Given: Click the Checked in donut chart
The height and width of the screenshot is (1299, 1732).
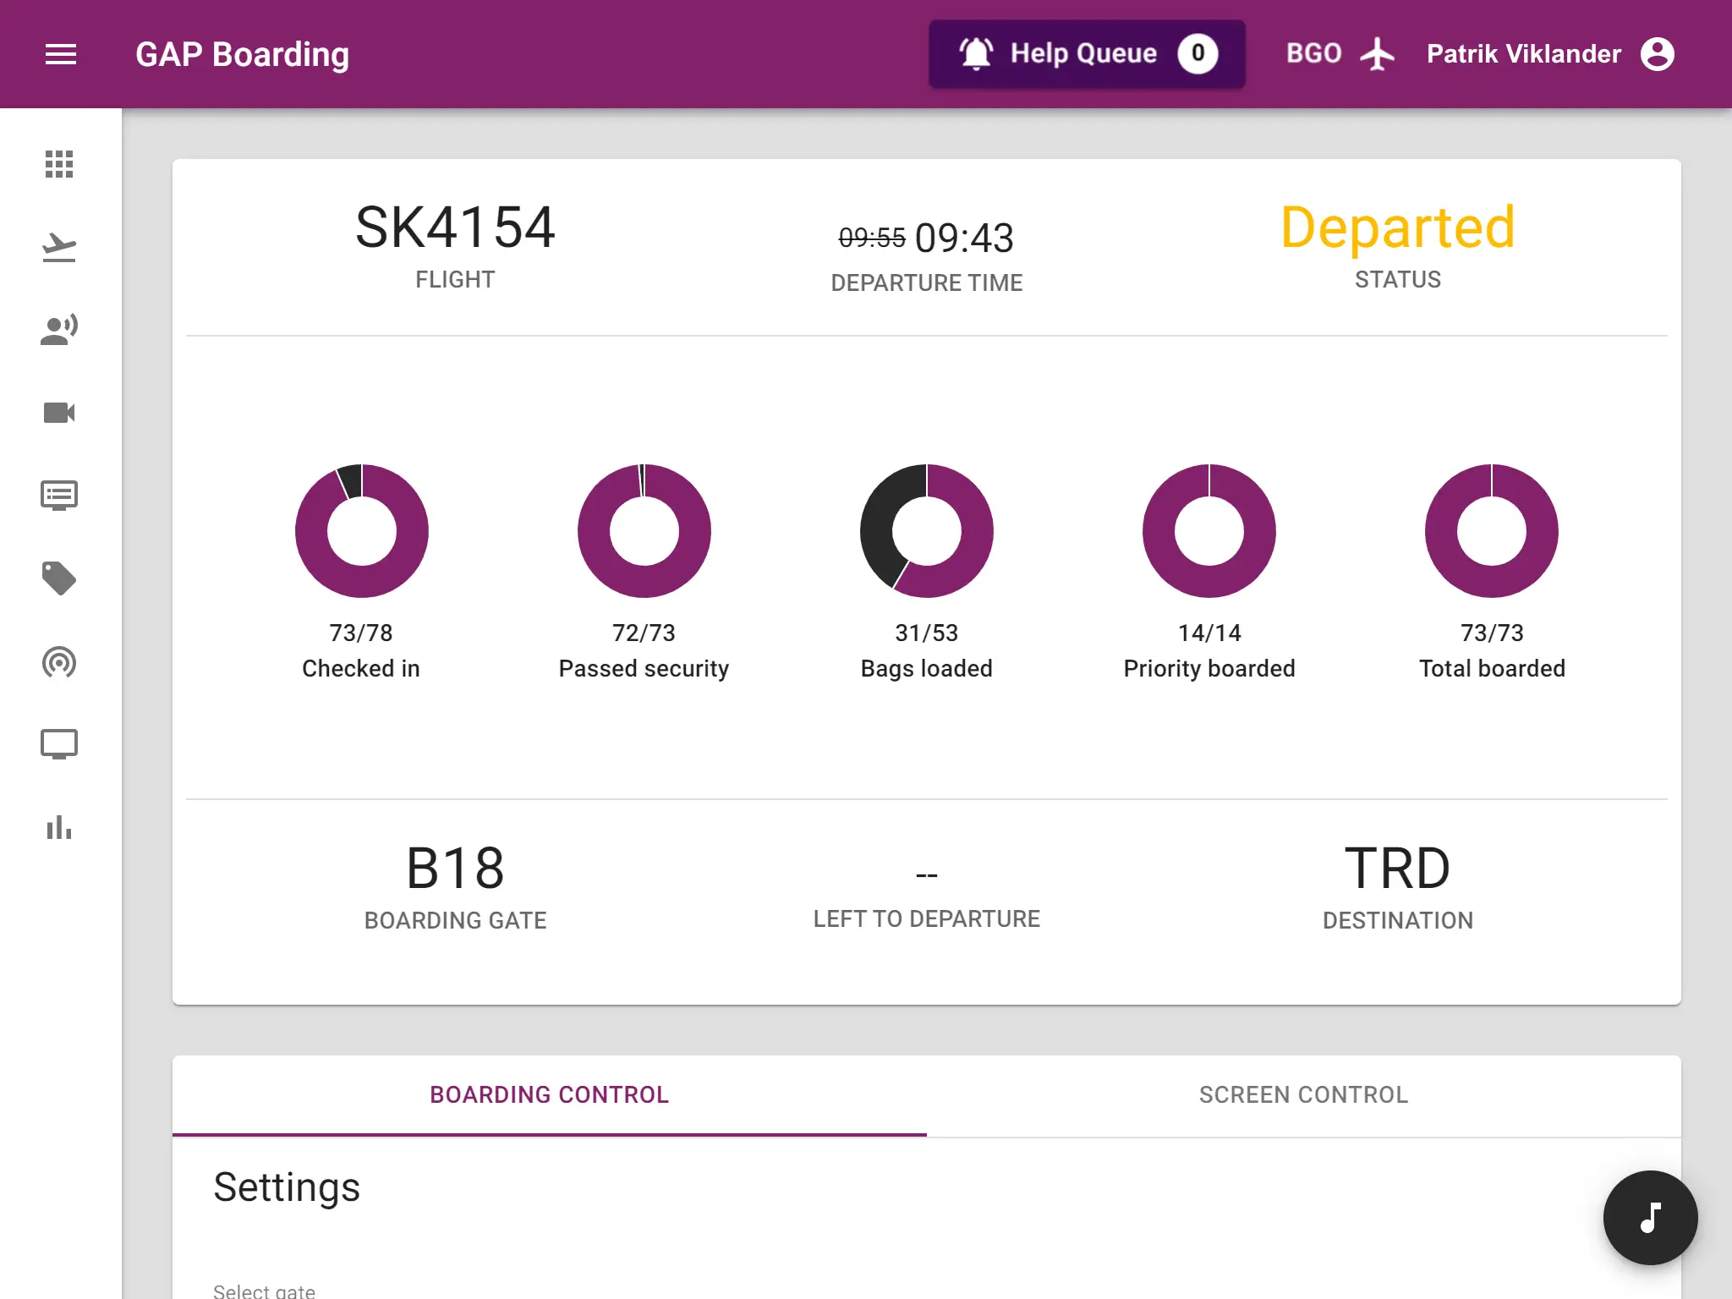Looking at the screenshot, I should point(361,530).
